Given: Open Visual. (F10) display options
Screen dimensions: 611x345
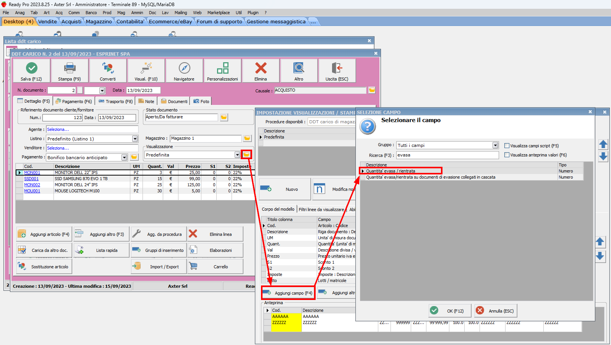Looking at the screenshot, I should [146, 71].
